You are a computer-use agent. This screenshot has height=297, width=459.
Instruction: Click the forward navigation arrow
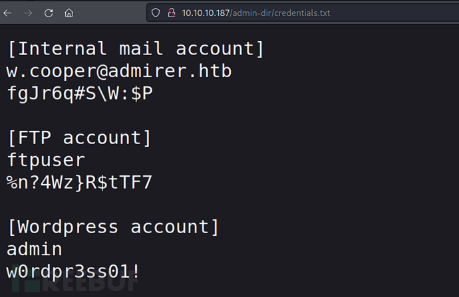(x=28, y=13)
